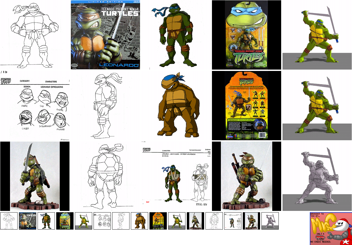Click the small arm-in-sling sheet thumbnail
Viewport: 352px width, 245px height.
click(233, 221)
